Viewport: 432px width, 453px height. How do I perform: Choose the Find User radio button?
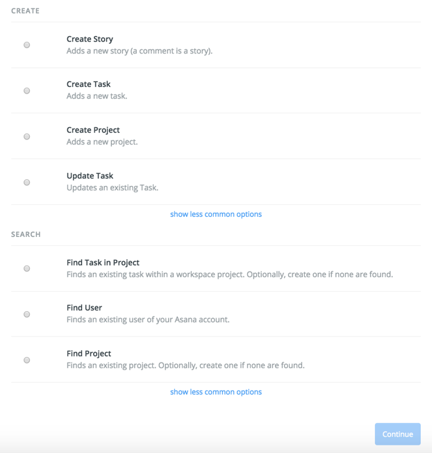pos(27,315)
